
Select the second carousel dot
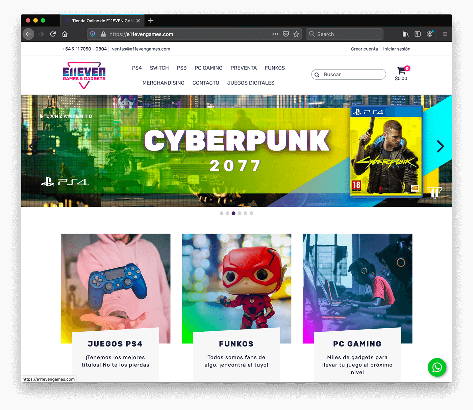[x=228, y=213]
